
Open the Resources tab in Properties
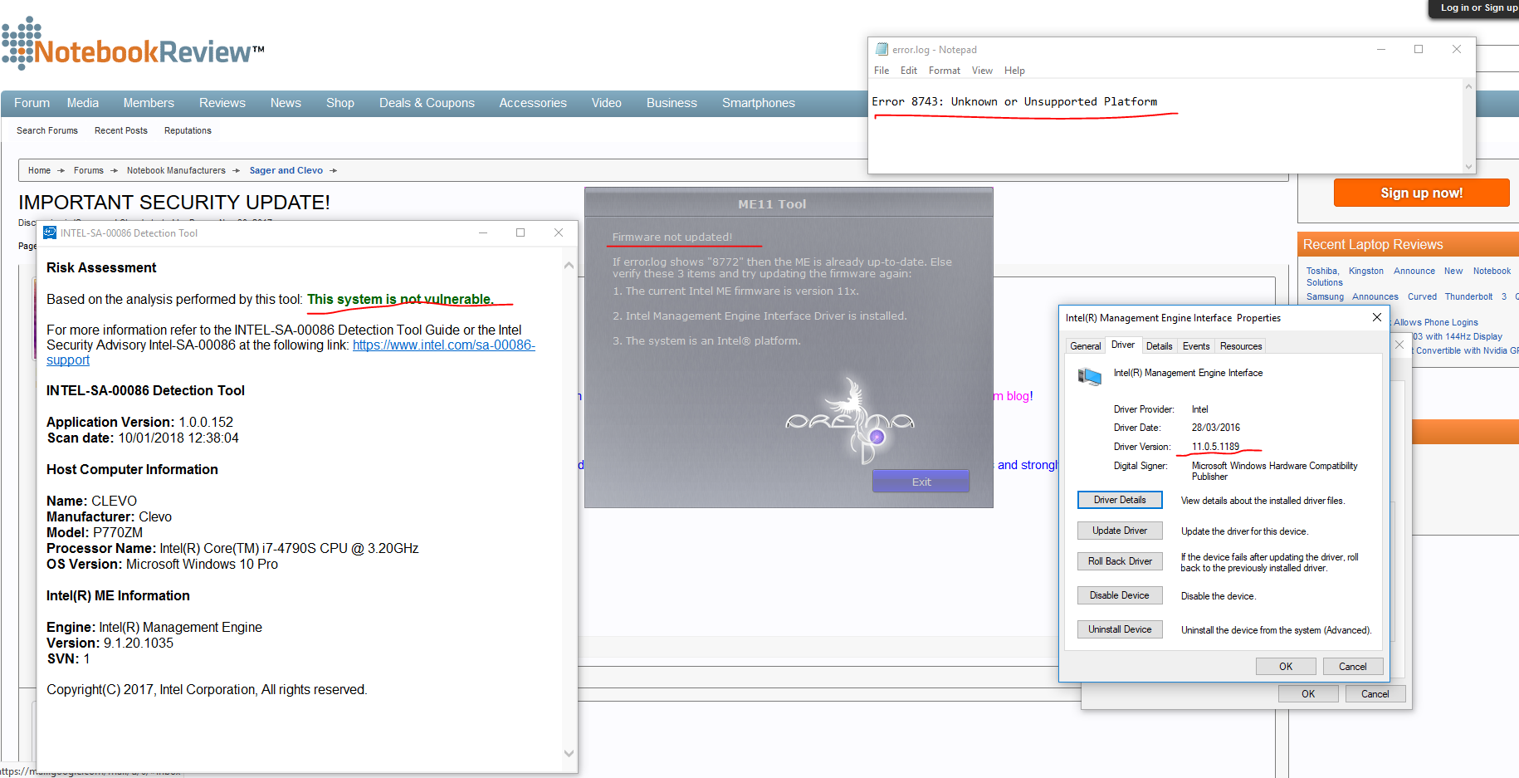[x=1241, y=346]
